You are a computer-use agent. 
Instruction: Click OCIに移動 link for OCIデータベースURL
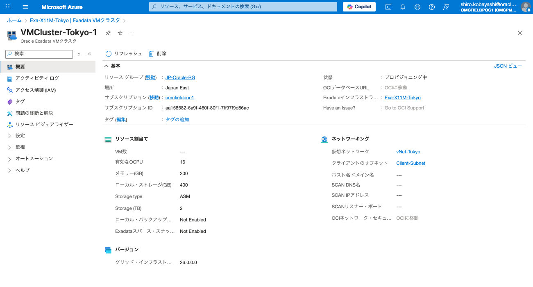tap(396, 88)
